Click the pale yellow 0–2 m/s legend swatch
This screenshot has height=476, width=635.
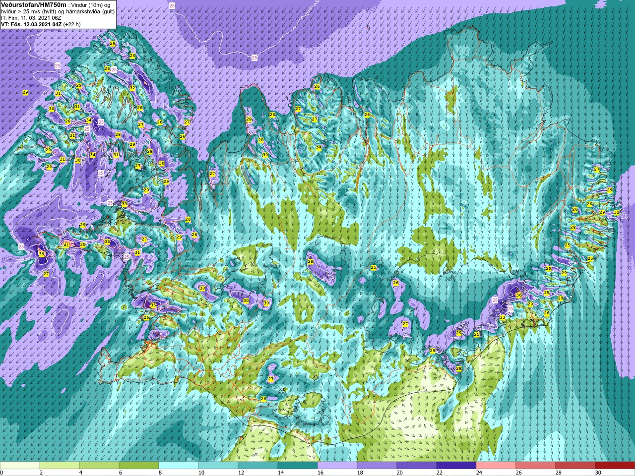coord(20,466)
